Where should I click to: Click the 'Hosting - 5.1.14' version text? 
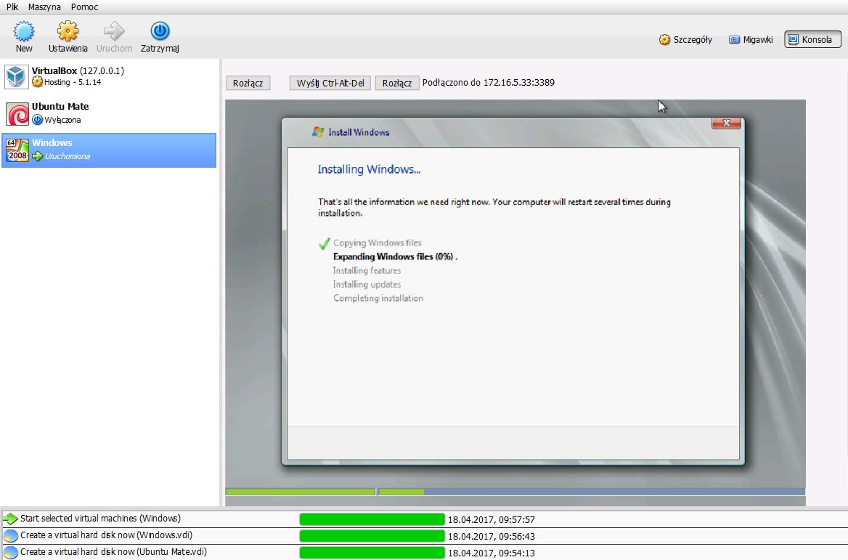pos(73,82)
